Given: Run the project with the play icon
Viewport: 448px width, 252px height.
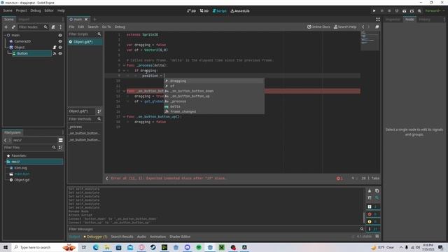Looking at the screenshot, I should pyautogui.click(x=374, y=11).
